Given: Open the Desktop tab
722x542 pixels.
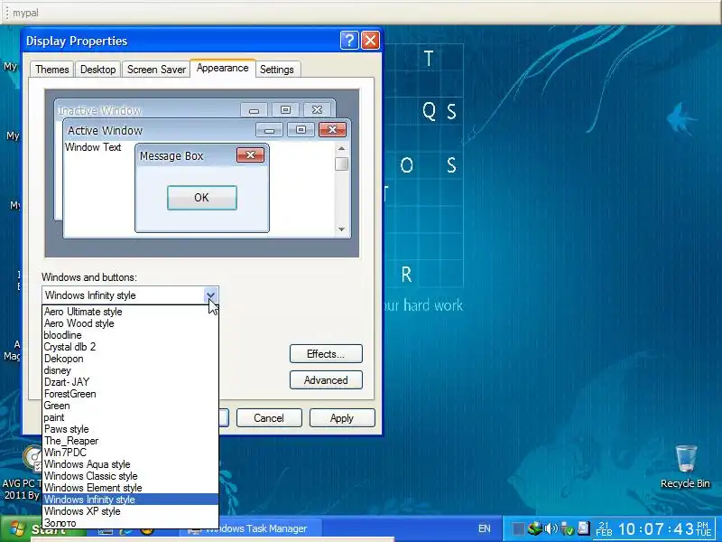Looking at the screenshot, I should point(98,70).
